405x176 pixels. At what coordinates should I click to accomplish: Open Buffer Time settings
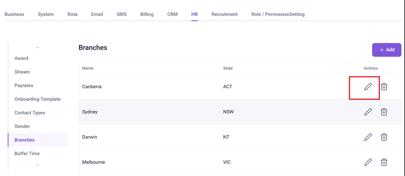point(27,154)
